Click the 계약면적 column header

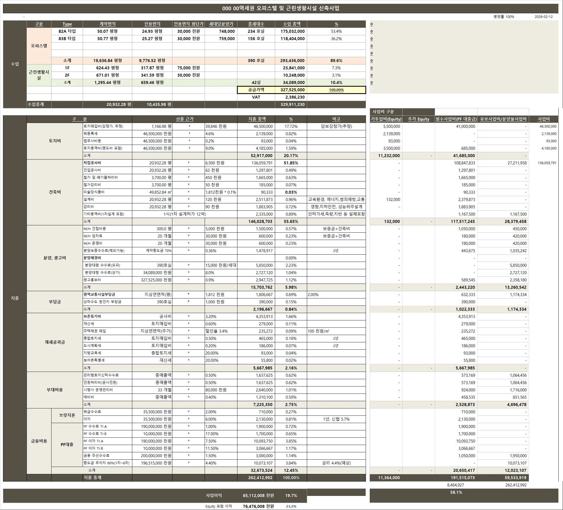(107, 24)
